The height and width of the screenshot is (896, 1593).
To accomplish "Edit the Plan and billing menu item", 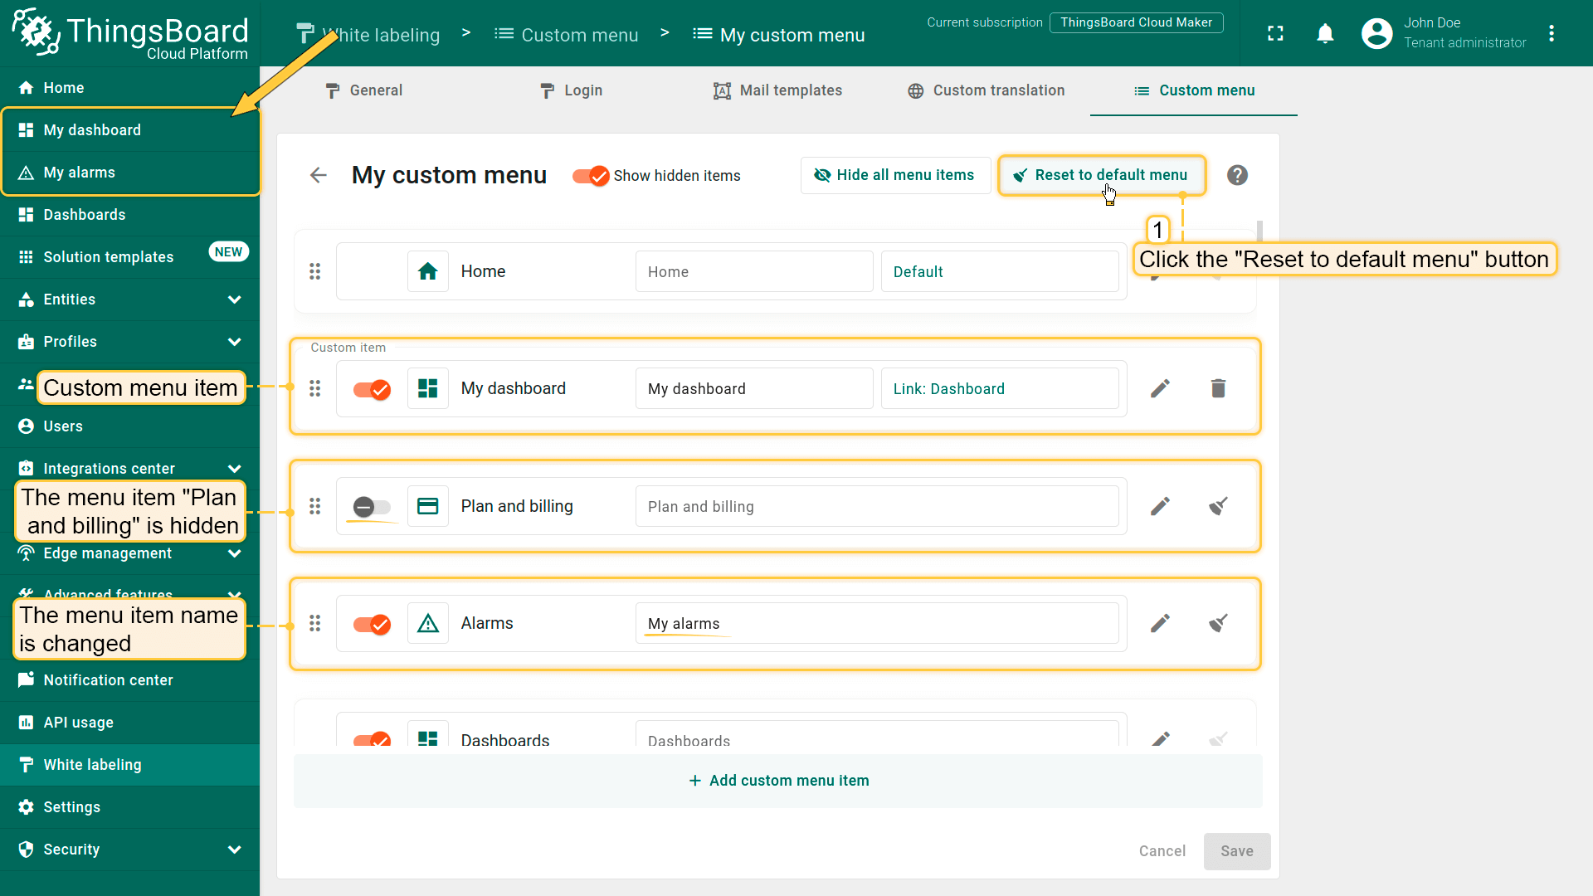I will [x=1160, y=506].
